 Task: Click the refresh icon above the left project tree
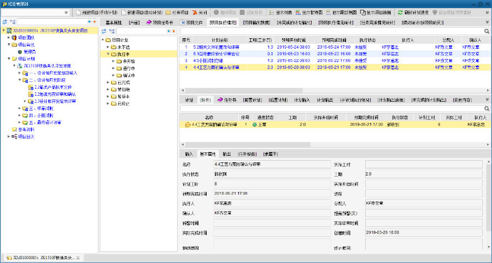tap(5, 22)
